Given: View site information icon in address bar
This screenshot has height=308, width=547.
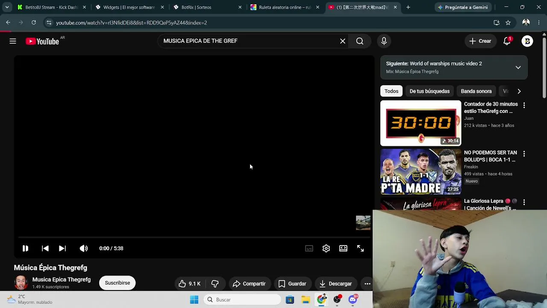Looking at the screenshot, I should (x=49, y=23).
